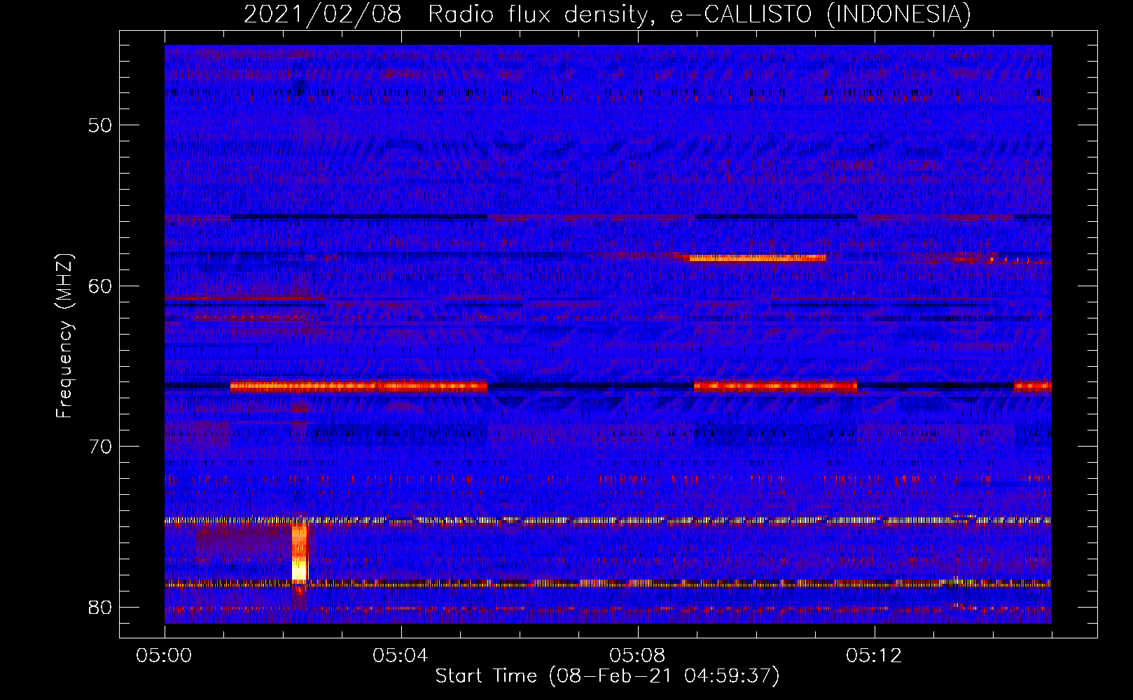Click the '60' frequency tick label
The image size is (1133, 700).
101,286
